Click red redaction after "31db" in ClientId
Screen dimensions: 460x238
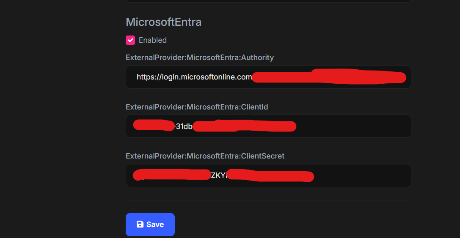point(245,126)
